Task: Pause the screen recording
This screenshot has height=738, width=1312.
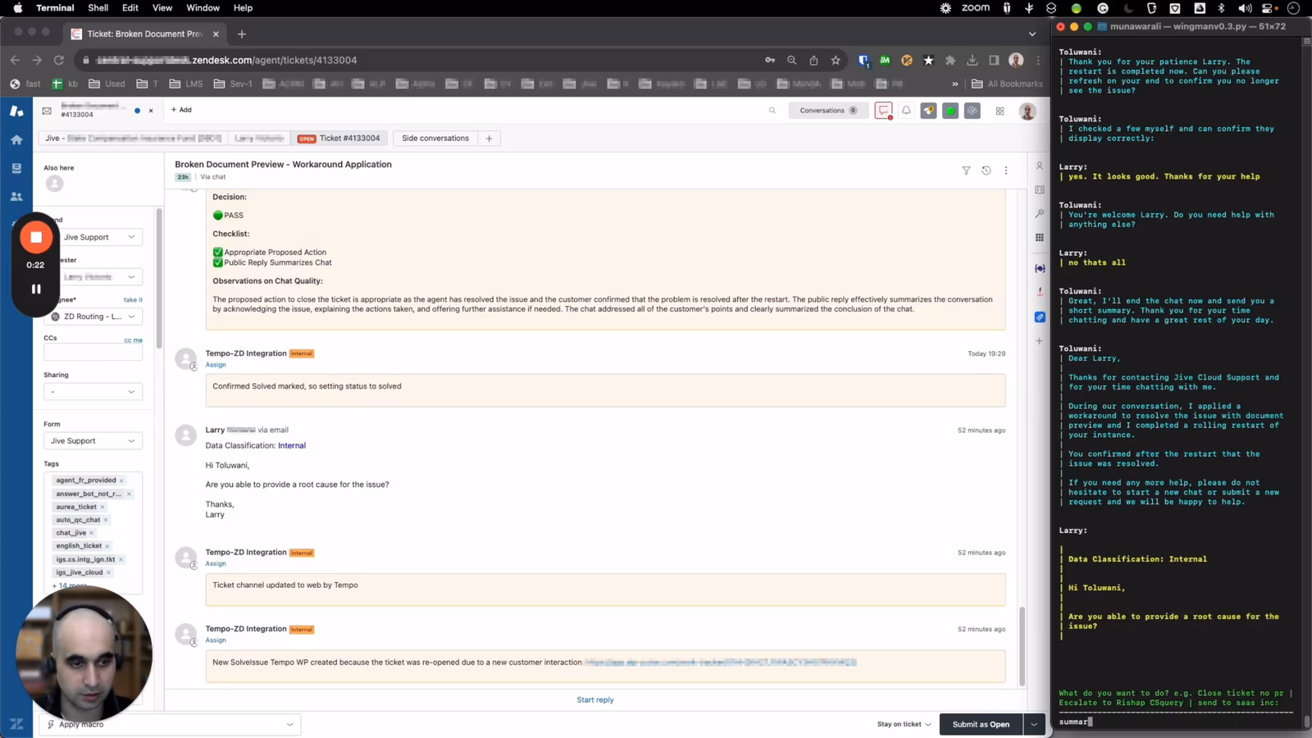Action: [36, 289]
